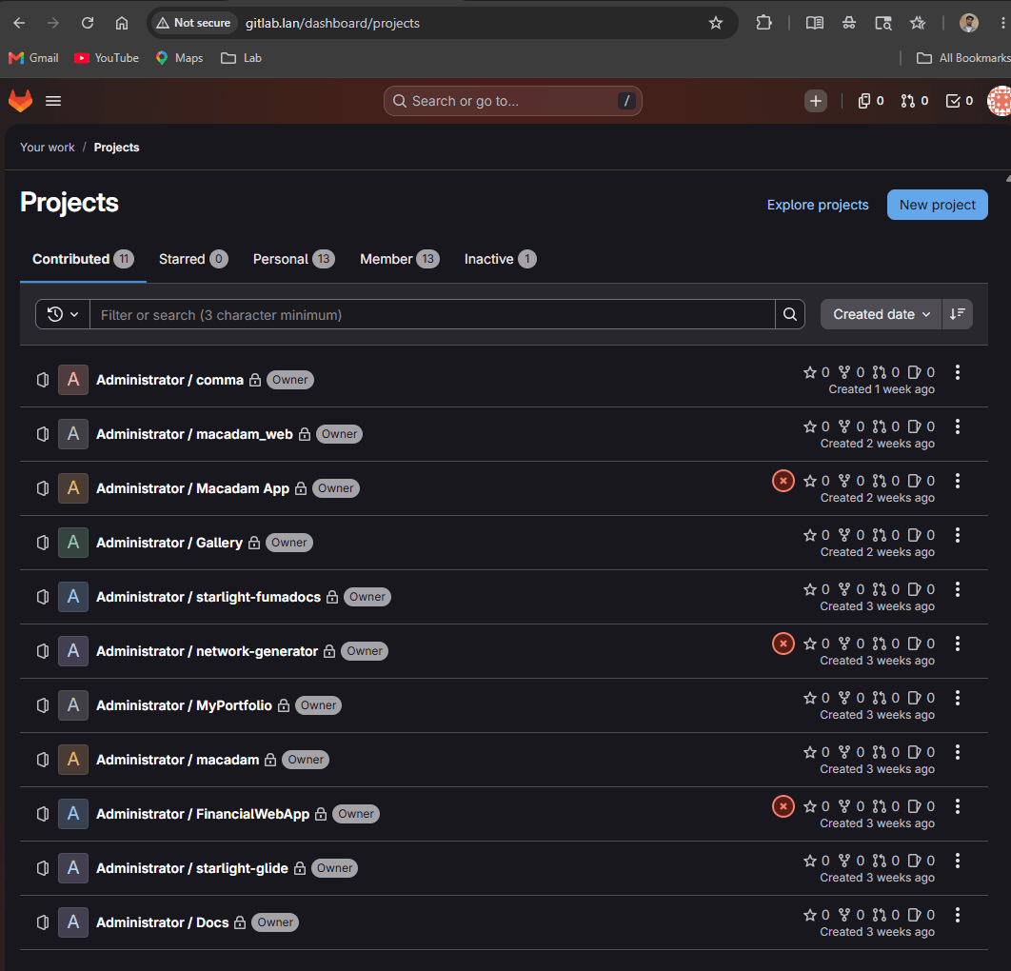Open the browser extensions puzzle icon
The image size is (1011, 971).
(763, 23)
